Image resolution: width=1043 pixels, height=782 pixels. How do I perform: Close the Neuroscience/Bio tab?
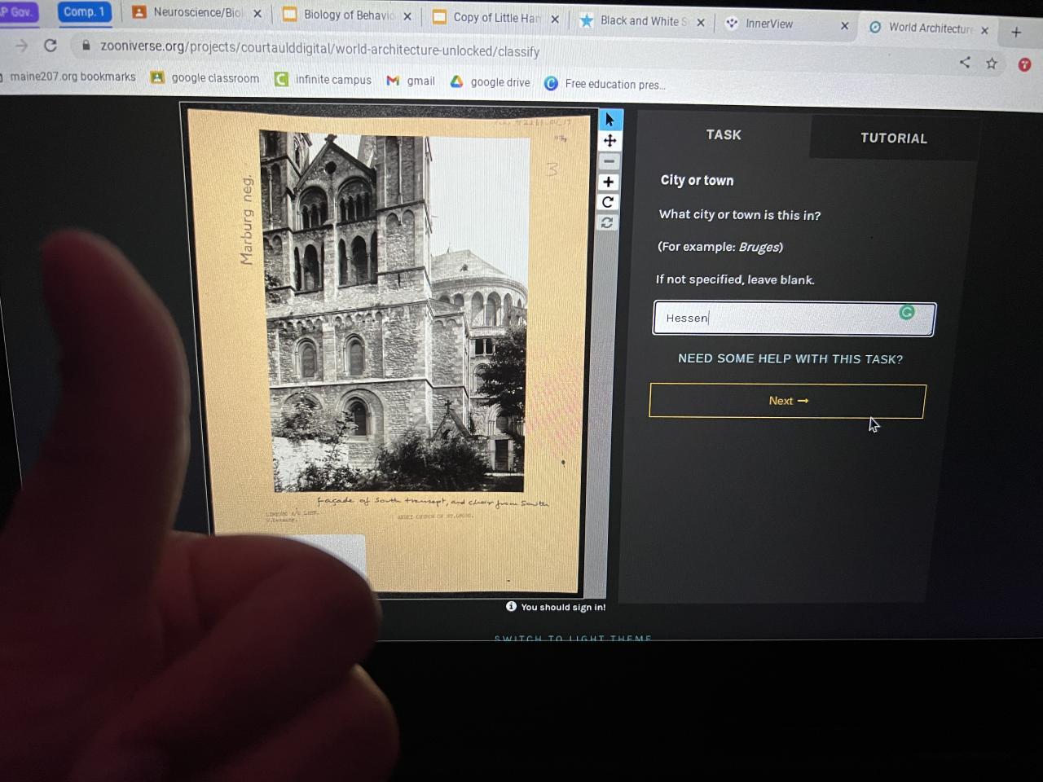coord(257,14)
